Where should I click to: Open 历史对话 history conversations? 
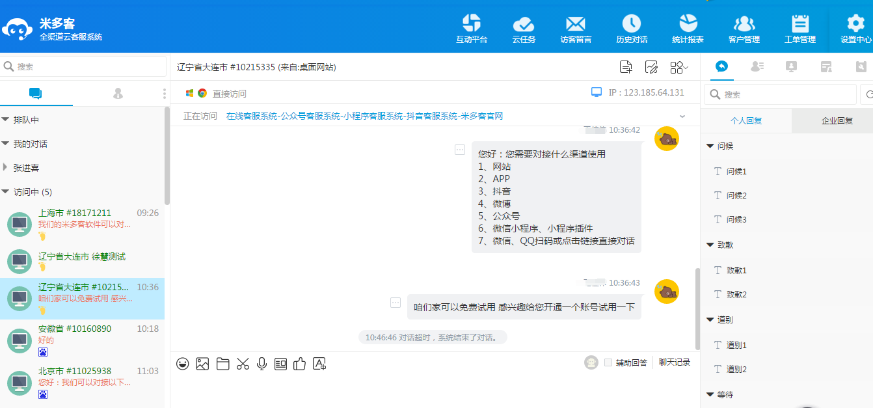pos(632,29)
